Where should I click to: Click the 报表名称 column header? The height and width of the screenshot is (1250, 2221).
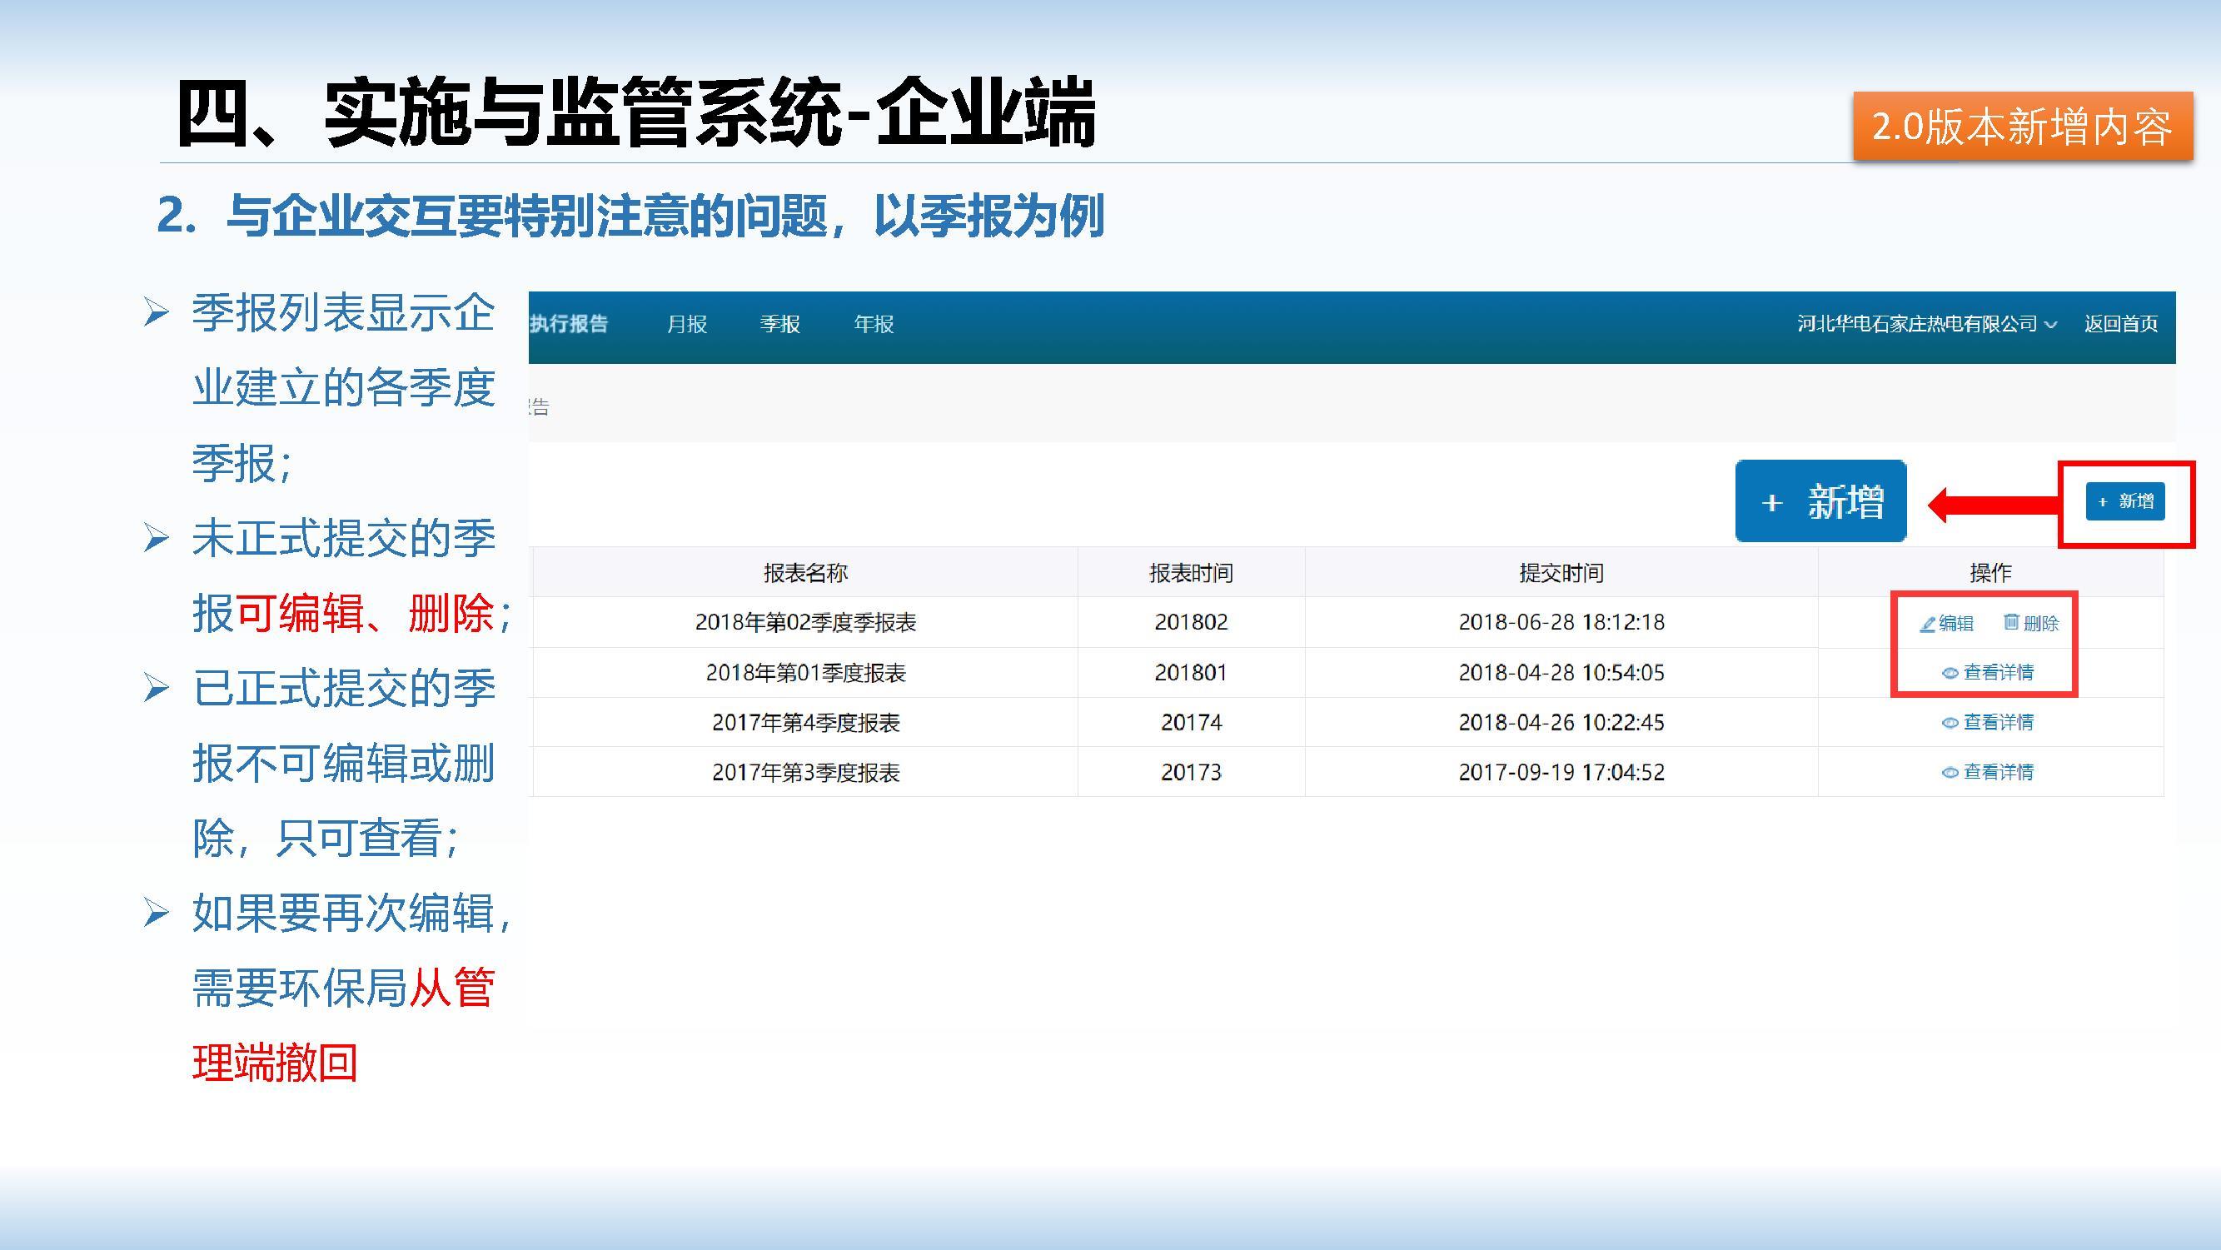[805, 573]
